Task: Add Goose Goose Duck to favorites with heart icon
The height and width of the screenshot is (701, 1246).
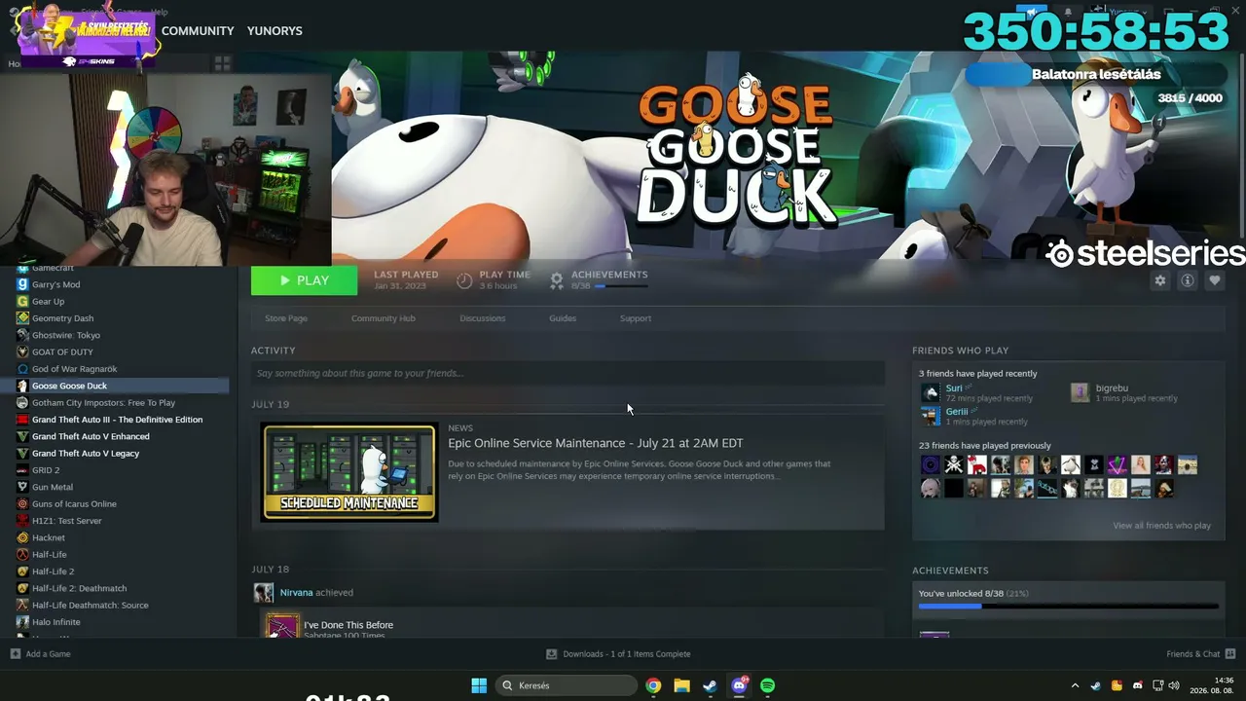Action: coord(1215,280)
